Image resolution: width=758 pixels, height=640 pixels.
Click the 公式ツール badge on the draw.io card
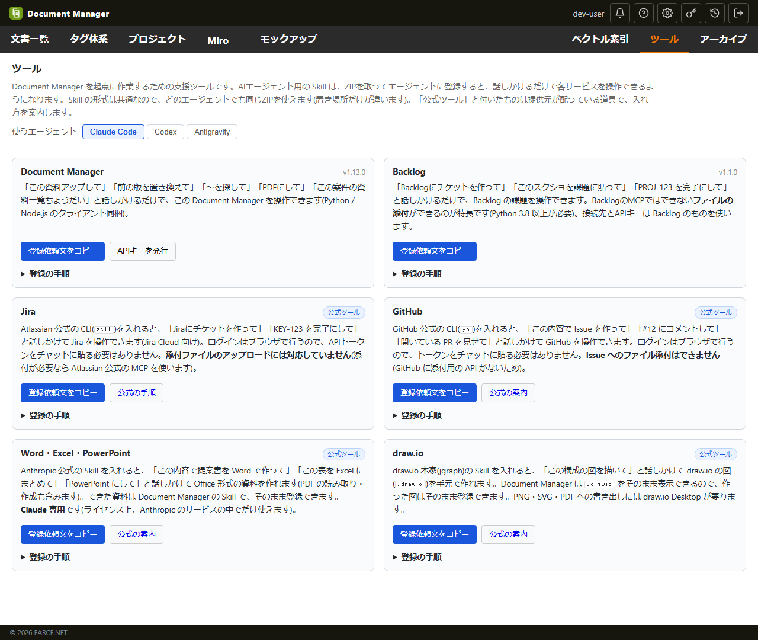[716, 454]
